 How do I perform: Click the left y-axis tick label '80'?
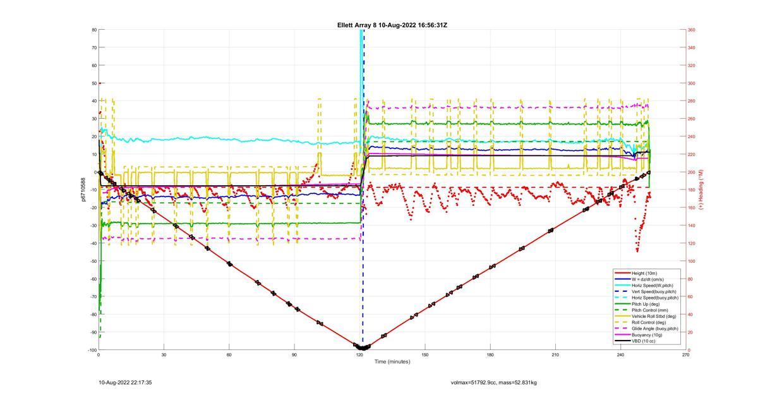94,30
